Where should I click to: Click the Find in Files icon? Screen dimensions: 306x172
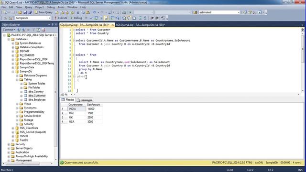(196, 12)
